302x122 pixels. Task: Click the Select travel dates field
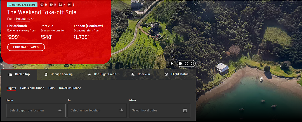[160, 110]
